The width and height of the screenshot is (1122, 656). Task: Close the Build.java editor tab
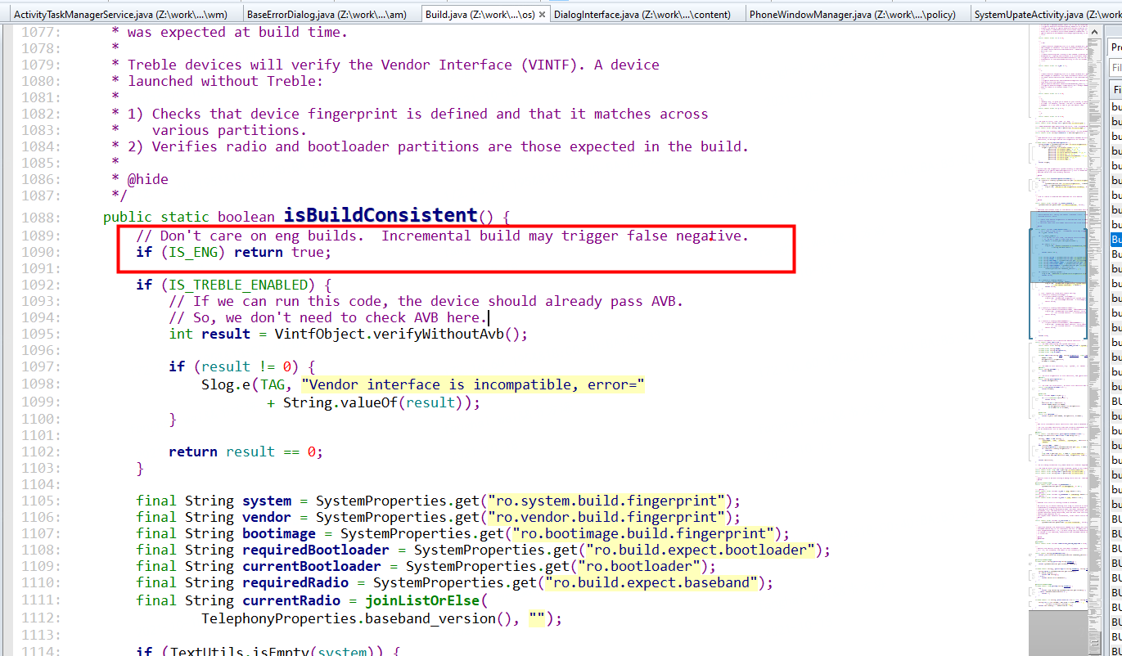[543, 13]
